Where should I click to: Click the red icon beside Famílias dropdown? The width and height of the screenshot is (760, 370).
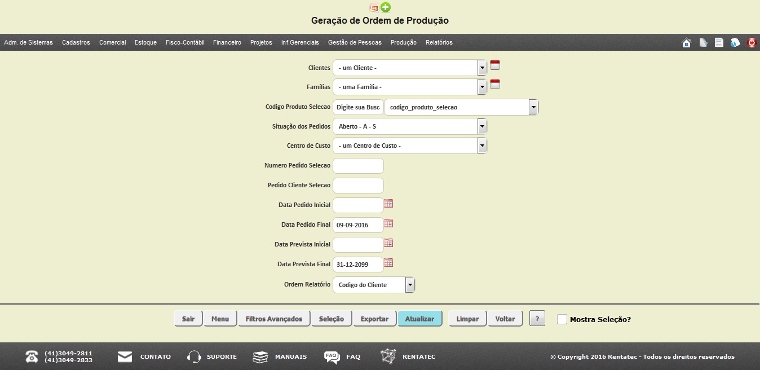[x=495, y=85]
